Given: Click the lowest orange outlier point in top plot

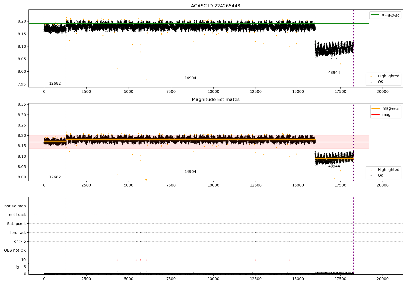Looking at the screenshot, I should (146, 80).
